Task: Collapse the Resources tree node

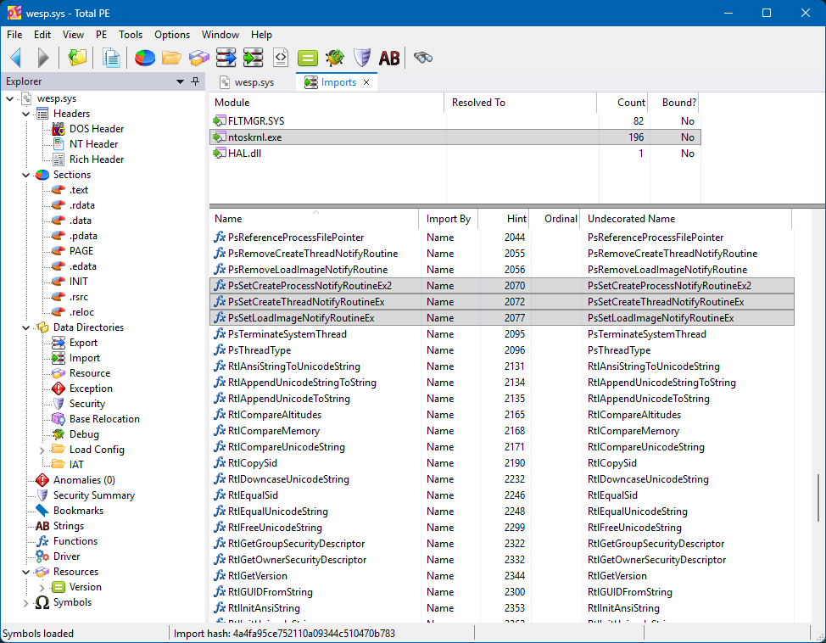Action: [25, 572]
